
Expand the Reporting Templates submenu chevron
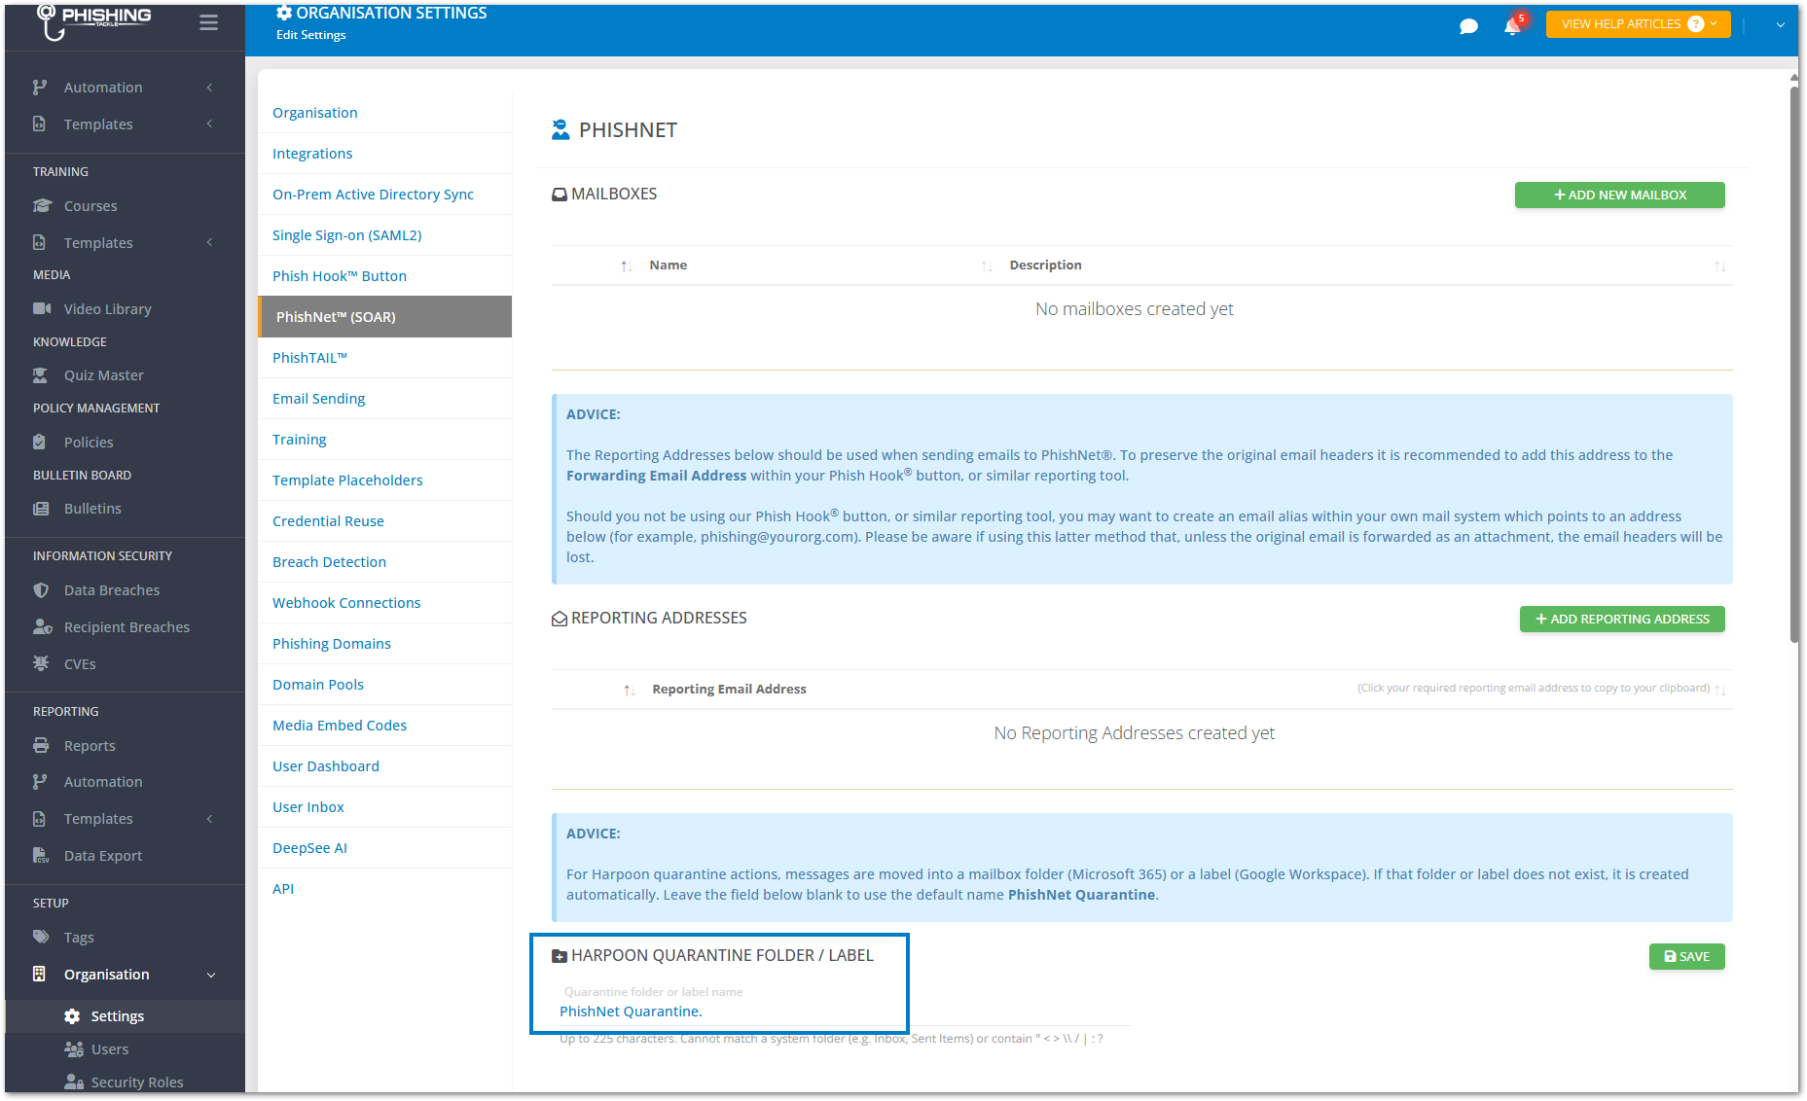(x=209, y=819)
